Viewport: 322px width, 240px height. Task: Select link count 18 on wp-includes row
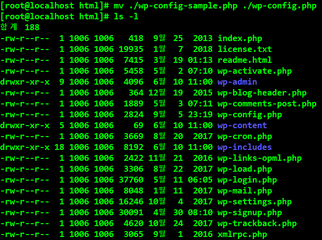pos(59,147)
